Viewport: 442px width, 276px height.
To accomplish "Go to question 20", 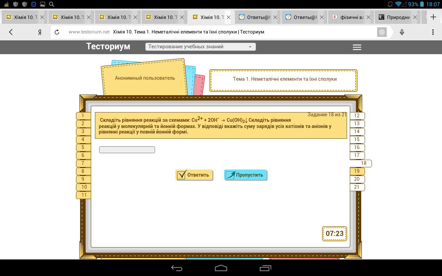I will tap(357, 179).
